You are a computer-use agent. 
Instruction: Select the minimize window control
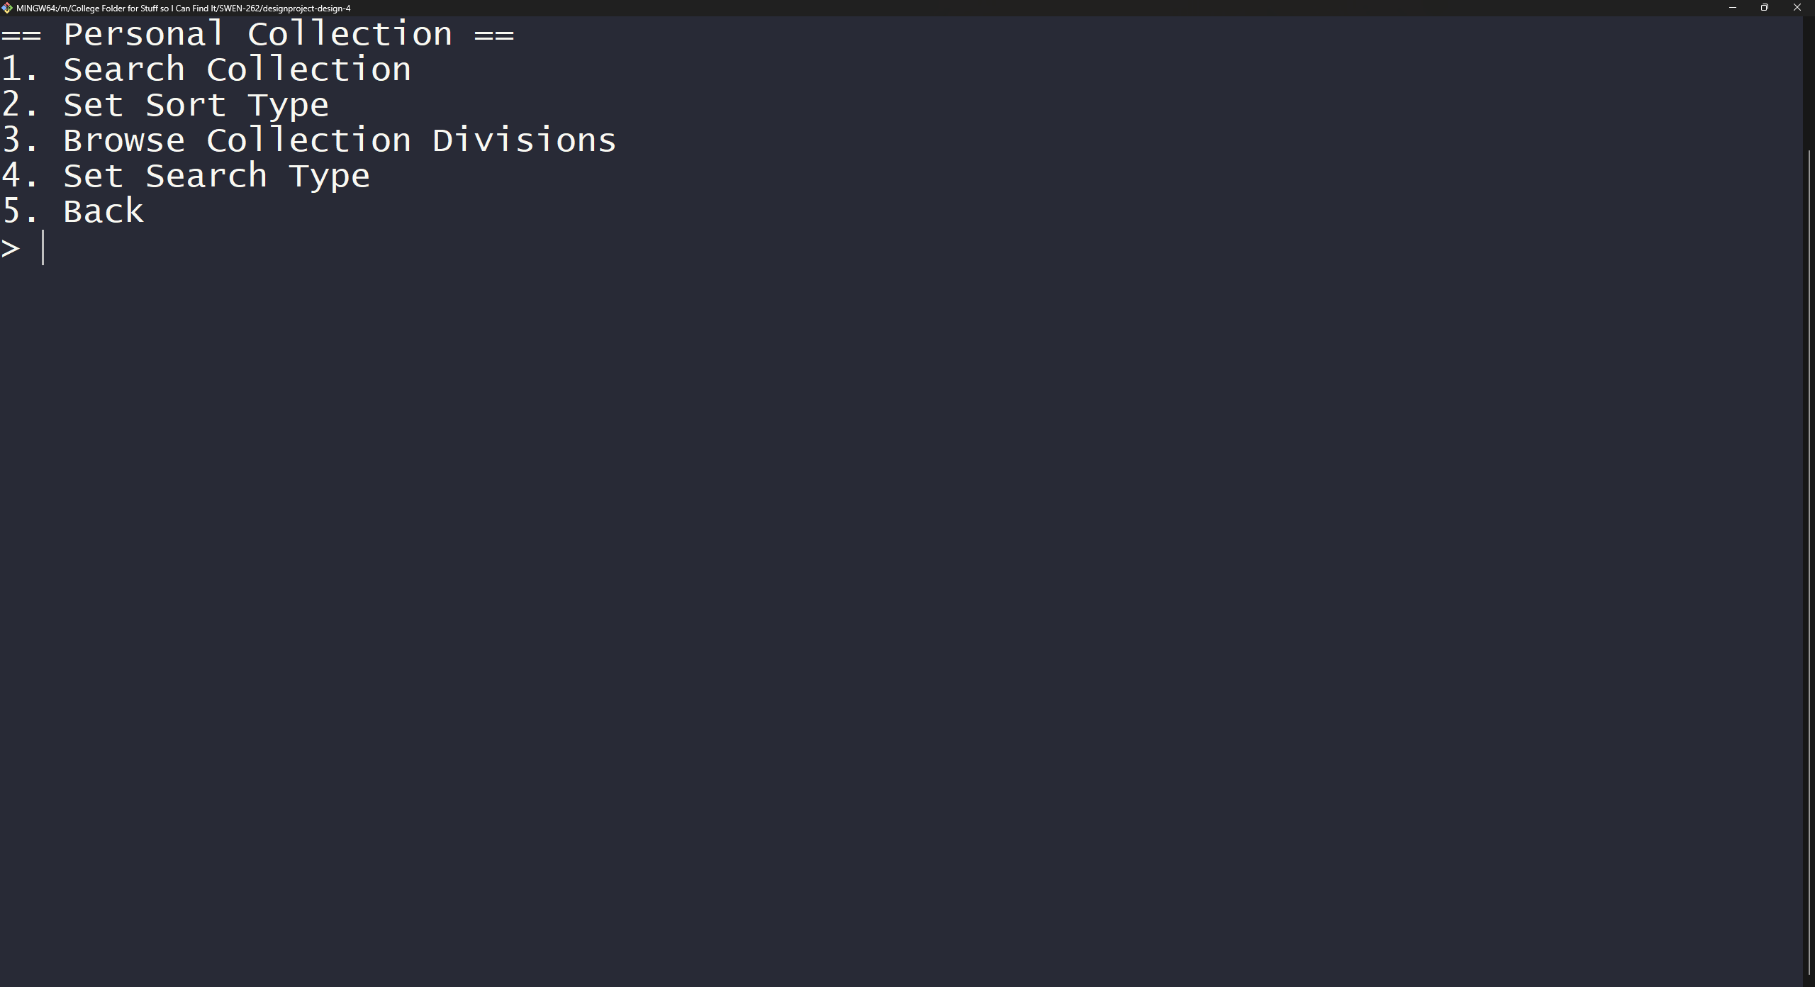(1732, 8)
